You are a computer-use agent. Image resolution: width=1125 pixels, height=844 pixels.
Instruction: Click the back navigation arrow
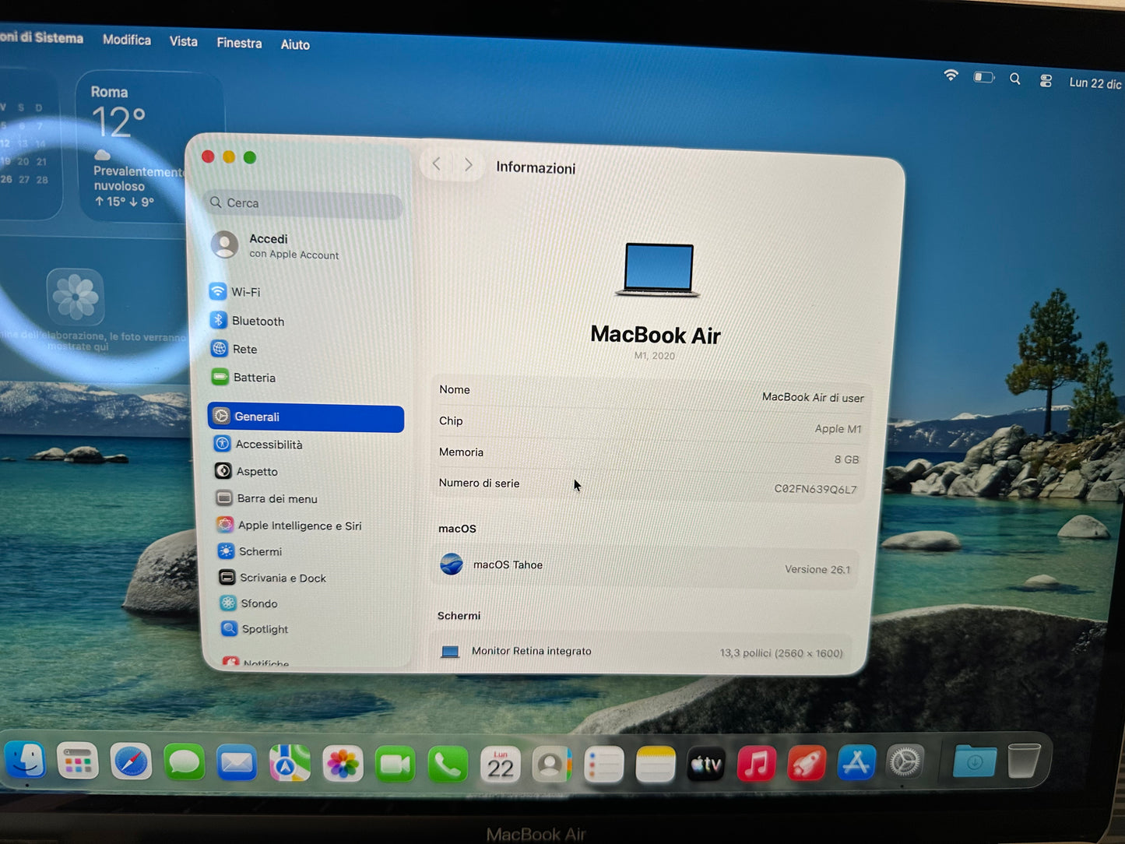coord(436,164)
